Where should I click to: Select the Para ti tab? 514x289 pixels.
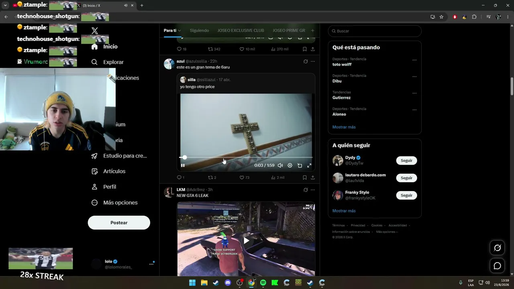170,31
